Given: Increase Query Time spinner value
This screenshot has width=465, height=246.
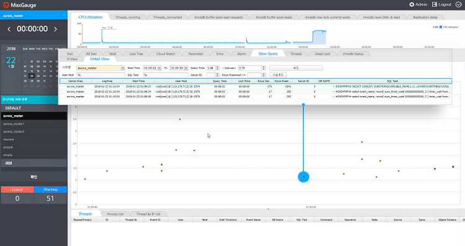Looking at the screenshot, I should [x=218, y=67].
